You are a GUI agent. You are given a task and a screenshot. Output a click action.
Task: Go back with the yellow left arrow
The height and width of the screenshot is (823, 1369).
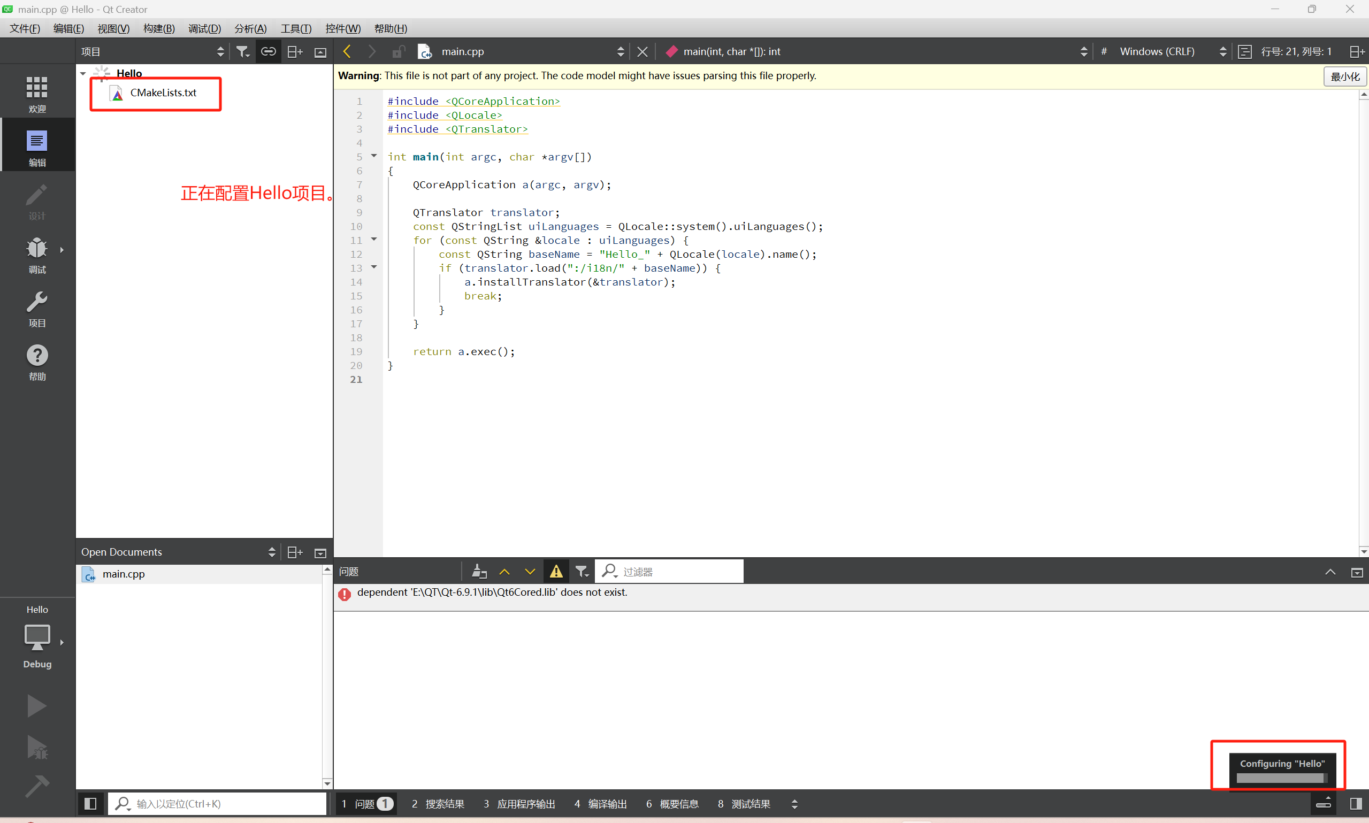347,51
